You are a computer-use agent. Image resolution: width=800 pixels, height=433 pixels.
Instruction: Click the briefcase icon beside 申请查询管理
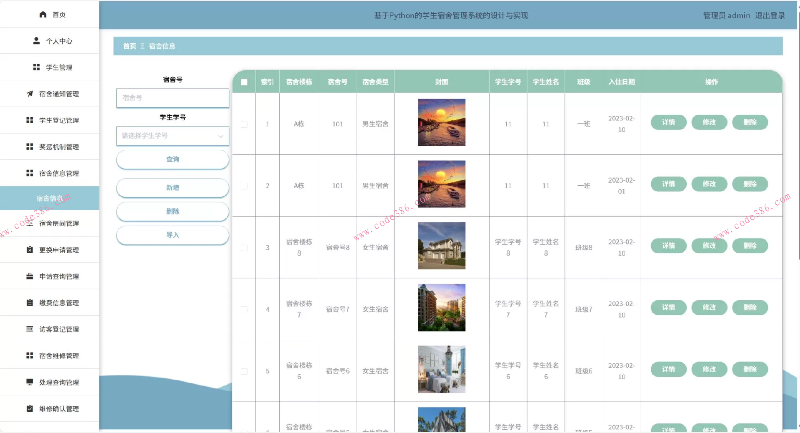pos(30,276)
